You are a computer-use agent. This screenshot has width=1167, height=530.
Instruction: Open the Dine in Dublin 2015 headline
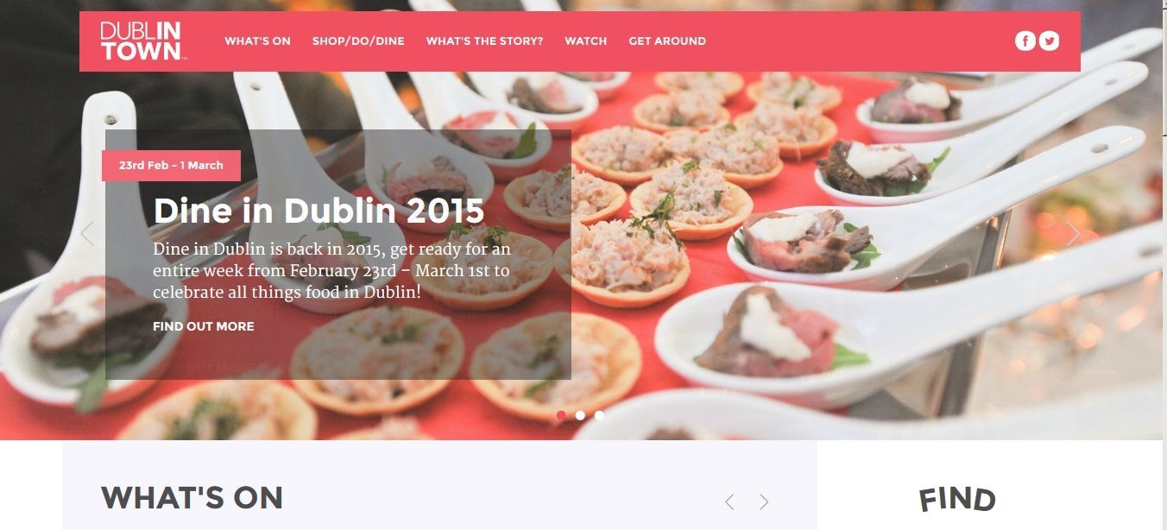click(319, 210)
